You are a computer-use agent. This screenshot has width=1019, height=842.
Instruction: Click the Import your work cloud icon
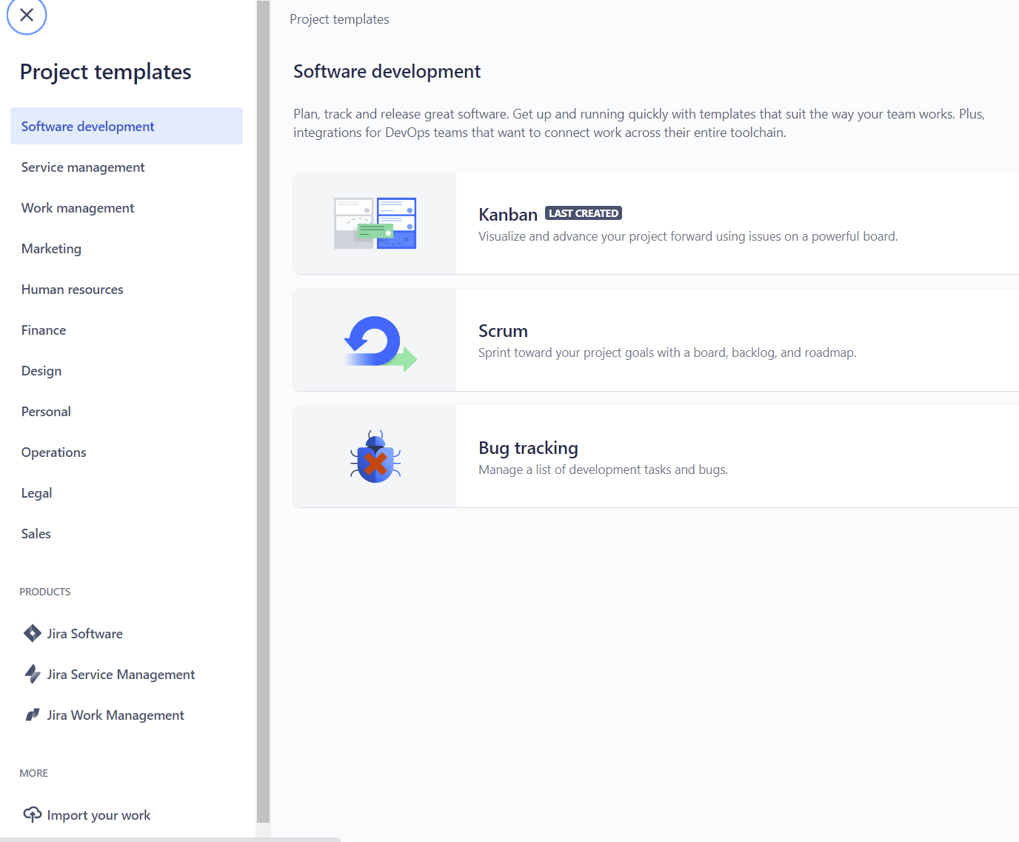[33, 815]
